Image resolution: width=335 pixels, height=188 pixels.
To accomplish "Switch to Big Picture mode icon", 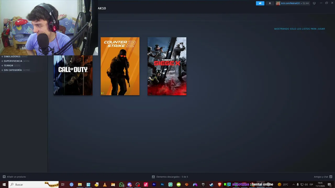I will click(314, 3).
